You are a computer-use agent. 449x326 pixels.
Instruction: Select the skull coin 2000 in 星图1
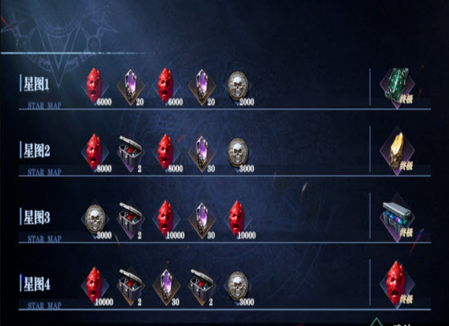[238, 86]
